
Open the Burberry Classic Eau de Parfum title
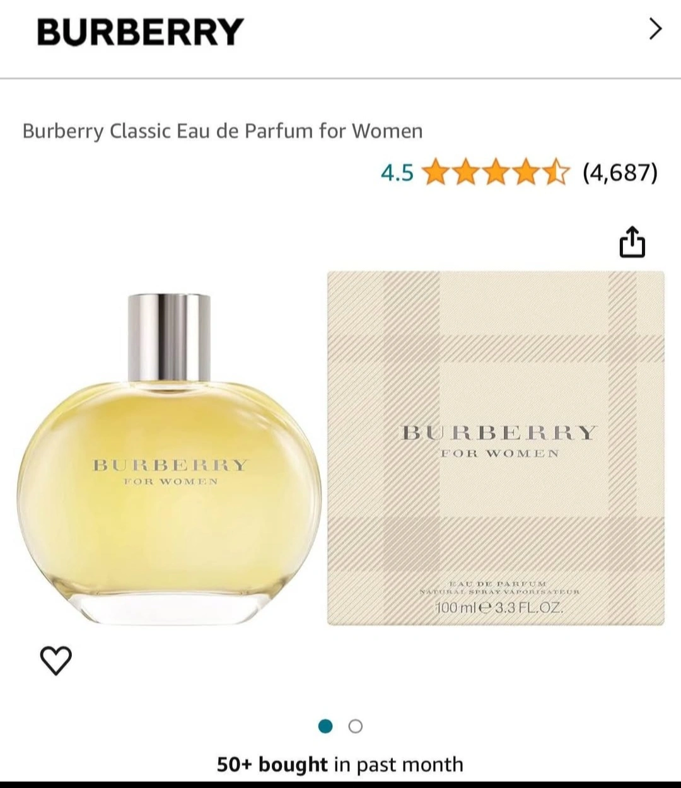pos(223,131)
